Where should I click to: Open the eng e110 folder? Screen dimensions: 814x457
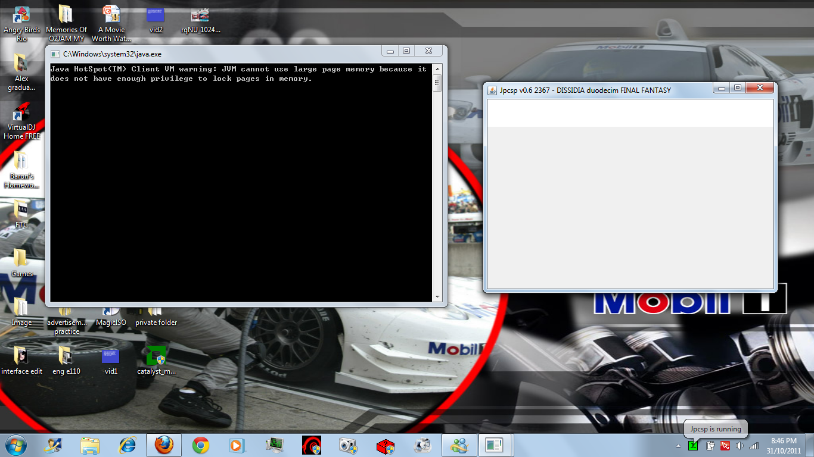pyautogui.click(x=66, y=361)
